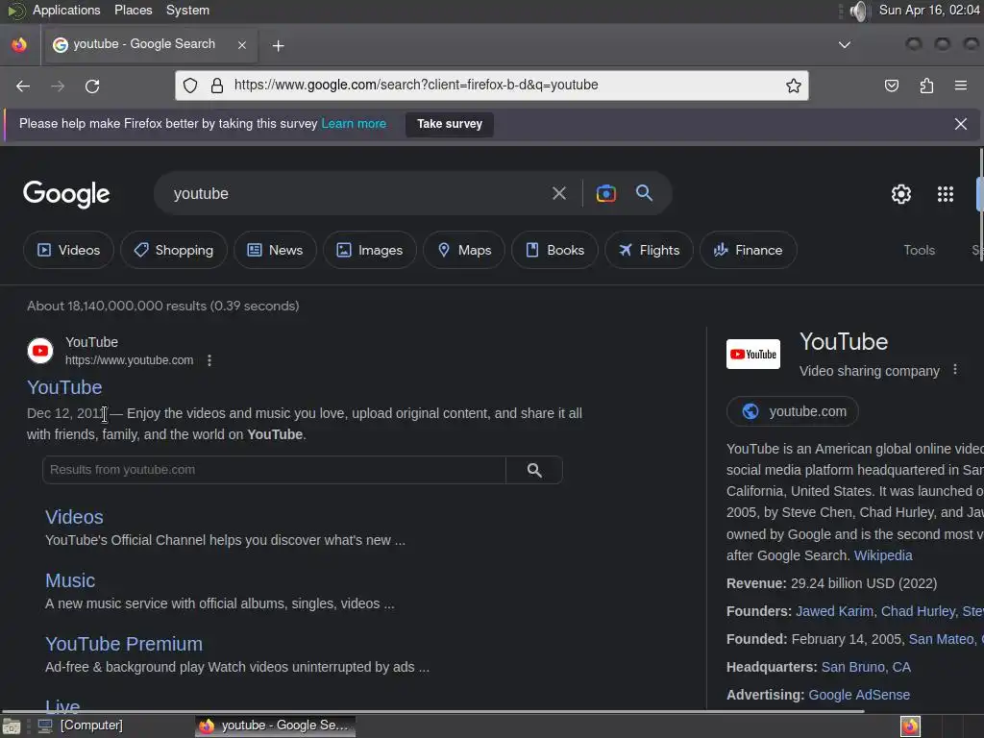Clear the Google search box text
This screenshot has height=738, width=984.
(x=559, y=193)
